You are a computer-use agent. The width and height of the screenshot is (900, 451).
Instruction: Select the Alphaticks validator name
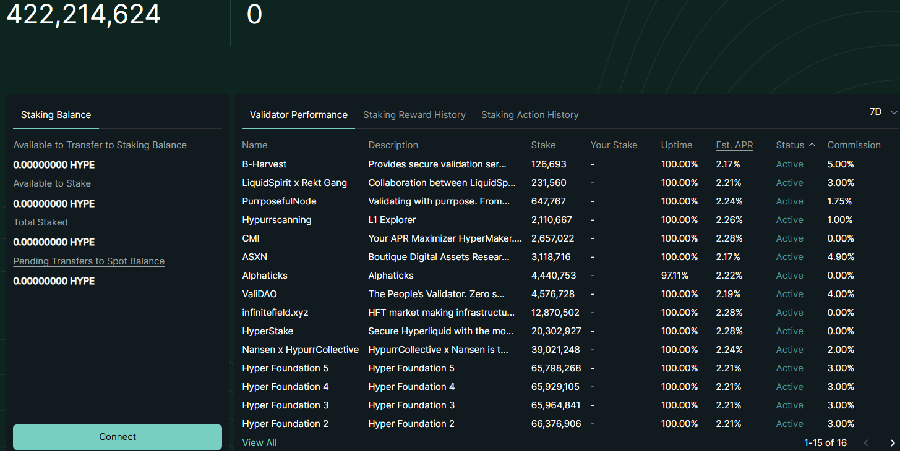point(265,276)
